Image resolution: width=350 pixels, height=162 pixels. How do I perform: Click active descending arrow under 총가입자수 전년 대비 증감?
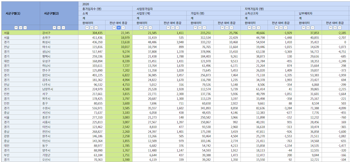point(119,28)
